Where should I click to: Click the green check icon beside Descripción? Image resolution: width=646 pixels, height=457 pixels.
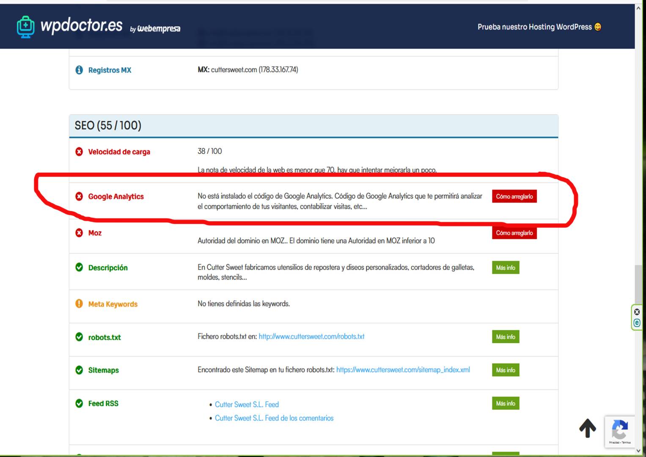[x=79, y=267]
